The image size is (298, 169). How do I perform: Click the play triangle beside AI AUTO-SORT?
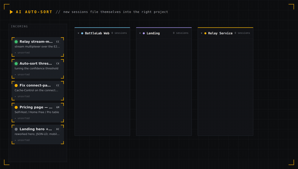point(11,12)
